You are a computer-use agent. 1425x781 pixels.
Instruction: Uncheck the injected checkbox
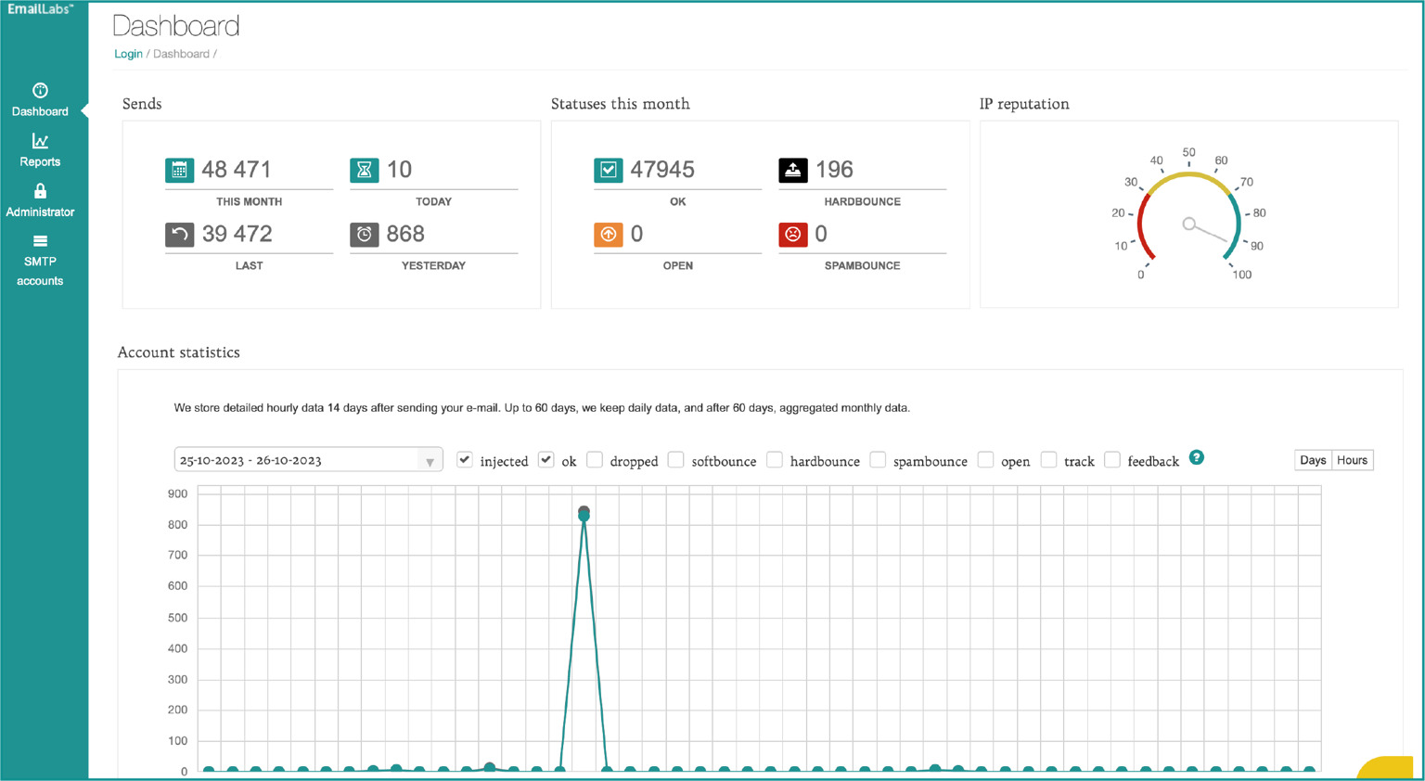tap(465, 459)
